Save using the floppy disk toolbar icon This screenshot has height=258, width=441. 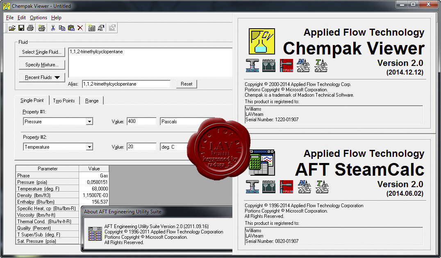point(21,28)
